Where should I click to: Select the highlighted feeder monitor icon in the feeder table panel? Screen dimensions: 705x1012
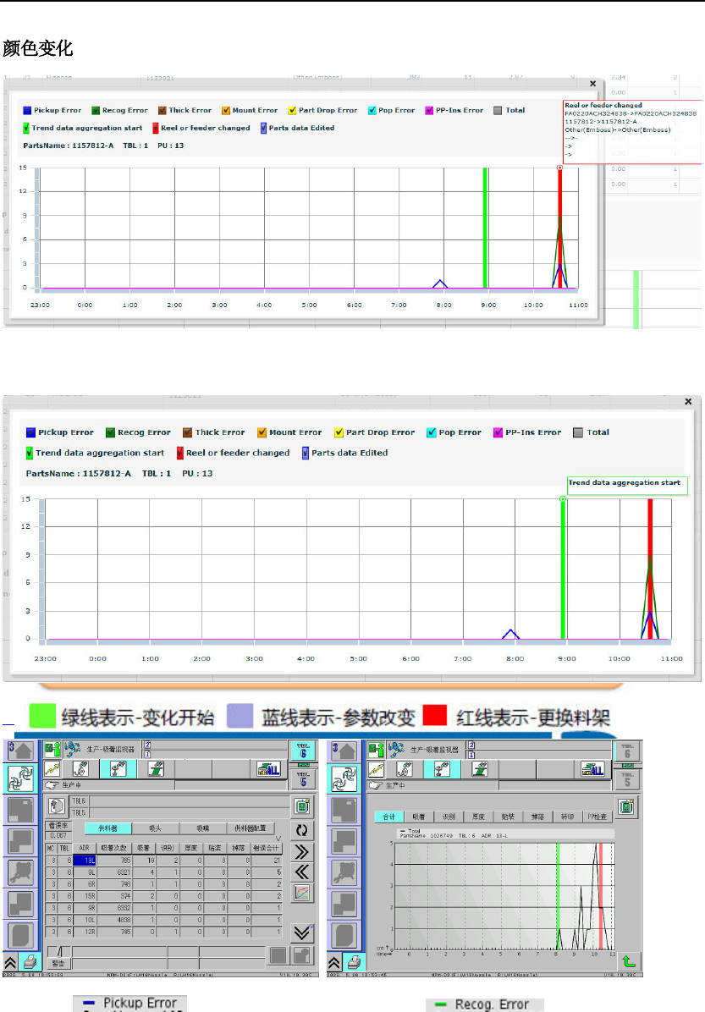118,768
